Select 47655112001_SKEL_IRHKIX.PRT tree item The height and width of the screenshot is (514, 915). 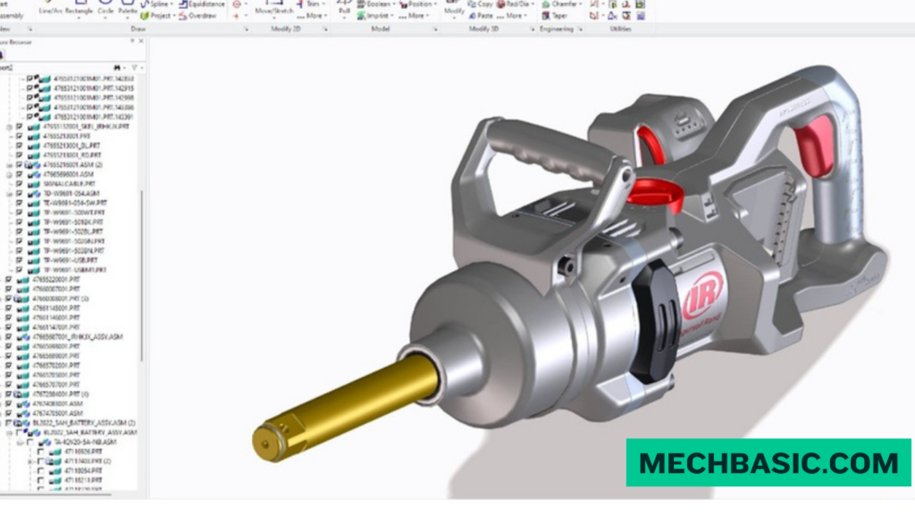click(x=86, y=127)
